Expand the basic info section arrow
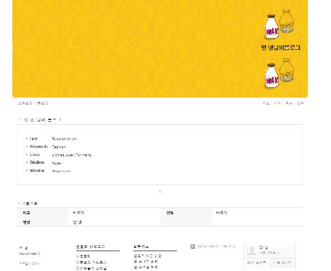This screenshot has width=331, height=271. (19, 203)
